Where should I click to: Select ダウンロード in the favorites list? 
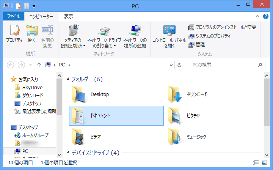pyautogui.click(x=29, y=95)
